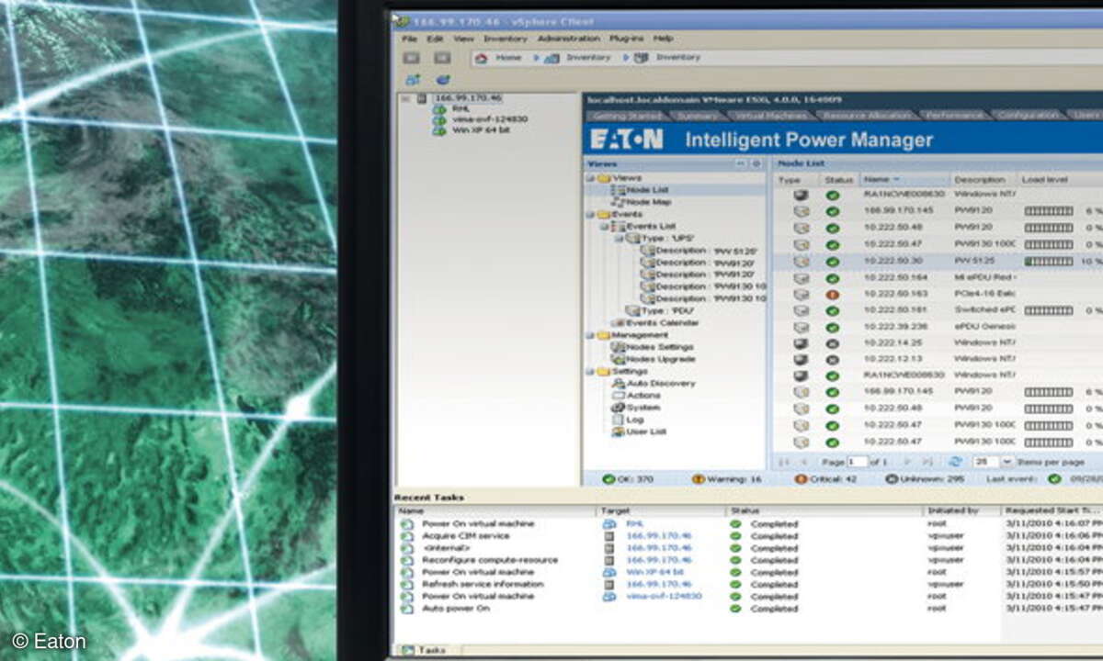Image resolution: width=1103 pixels, height=661 pixels.
Task: Collapse the Events List node
Action: (x=604, y=226)
